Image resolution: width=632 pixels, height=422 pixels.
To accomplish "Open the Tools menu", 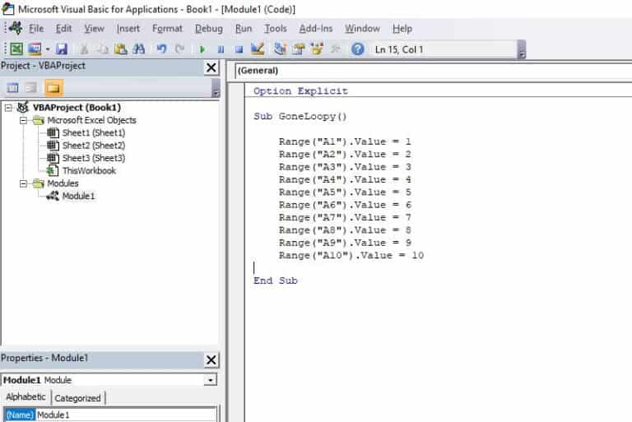I will click(276, 29).
